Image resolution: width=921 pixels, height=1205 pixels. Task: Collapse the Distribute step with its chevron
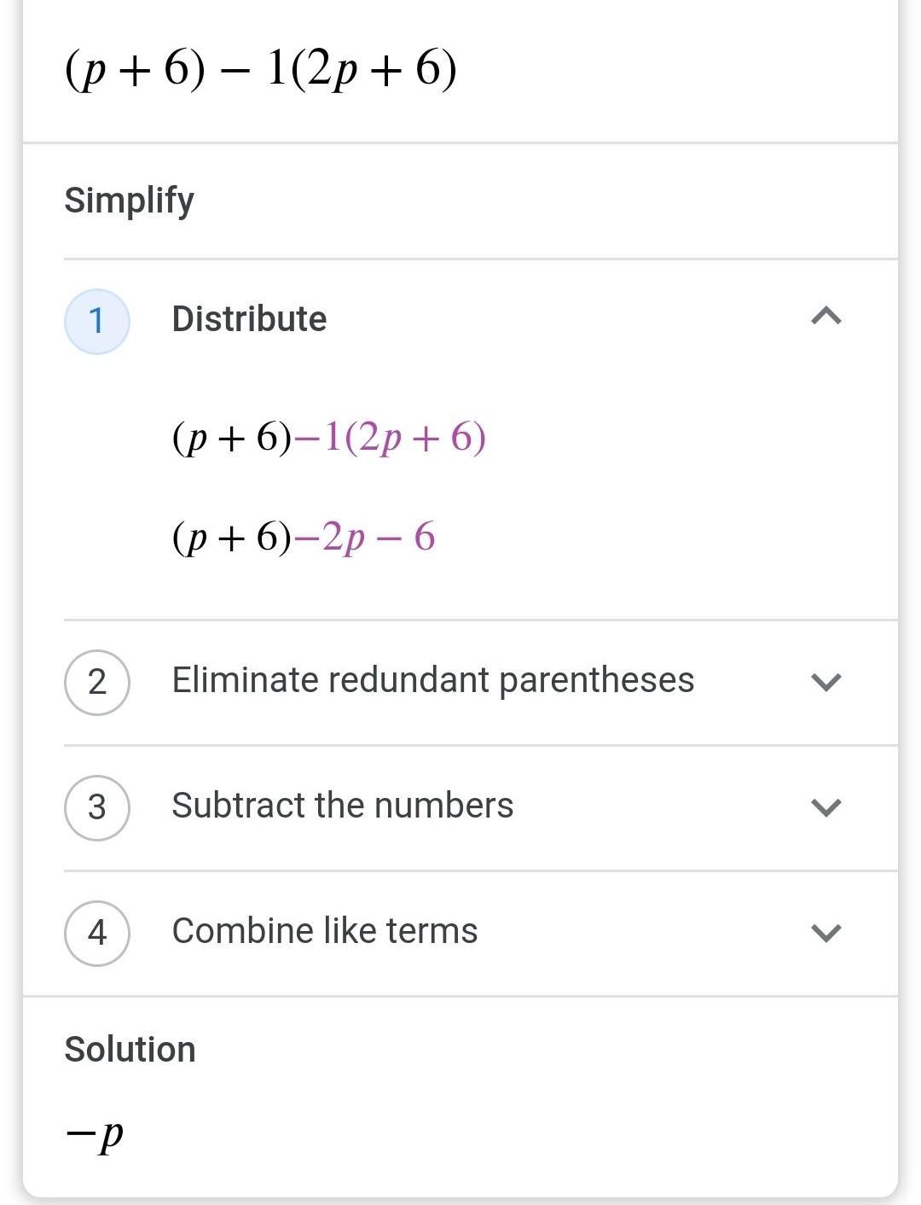click(825, 317)
